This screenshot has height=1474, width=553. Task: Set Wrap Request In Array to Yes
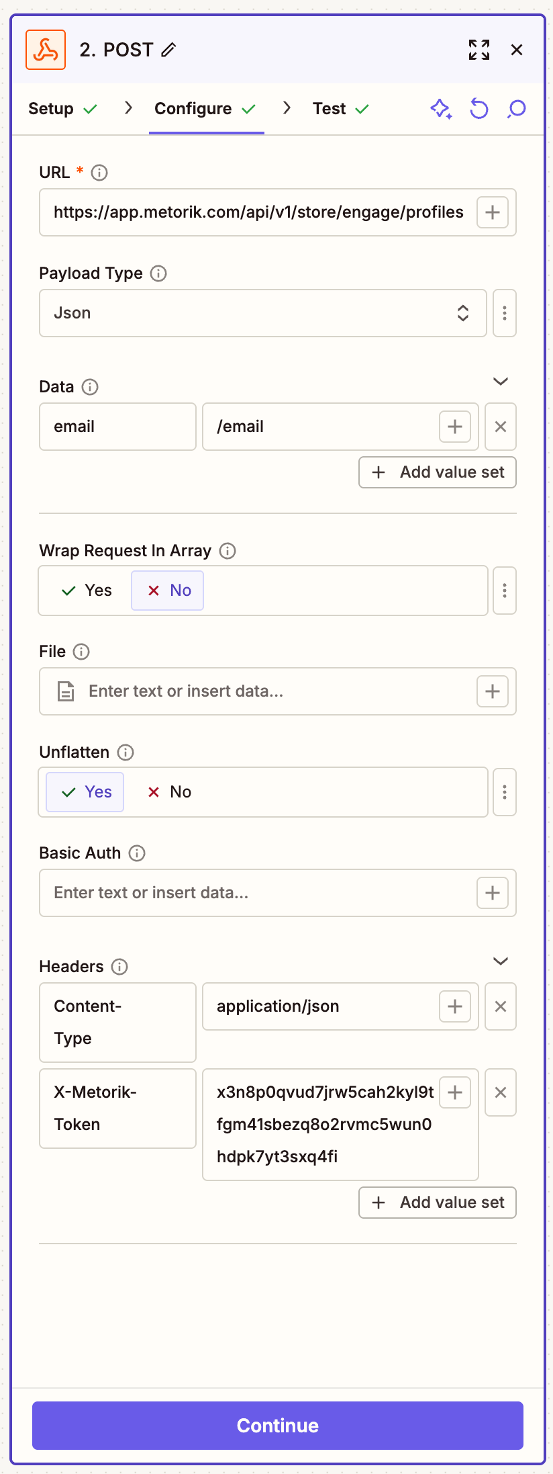coord(87,591)
